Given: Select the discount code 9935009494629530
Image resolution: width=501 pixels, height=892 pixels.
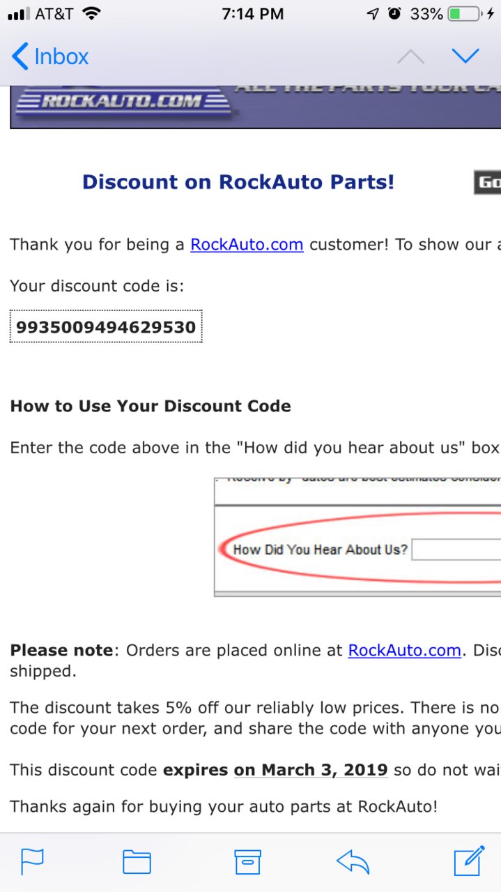Looking at the screenshot, I should (x=106, y=326).
